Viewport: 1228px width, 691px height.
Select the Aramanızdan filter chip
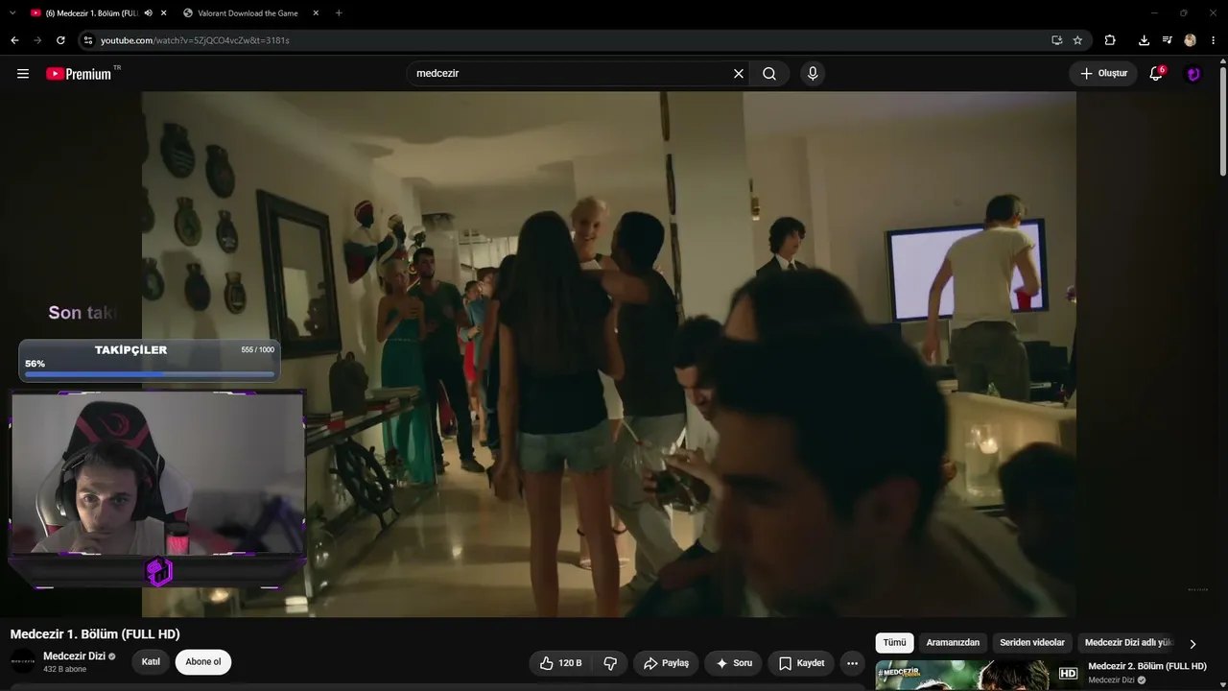(x=953, y=643)
